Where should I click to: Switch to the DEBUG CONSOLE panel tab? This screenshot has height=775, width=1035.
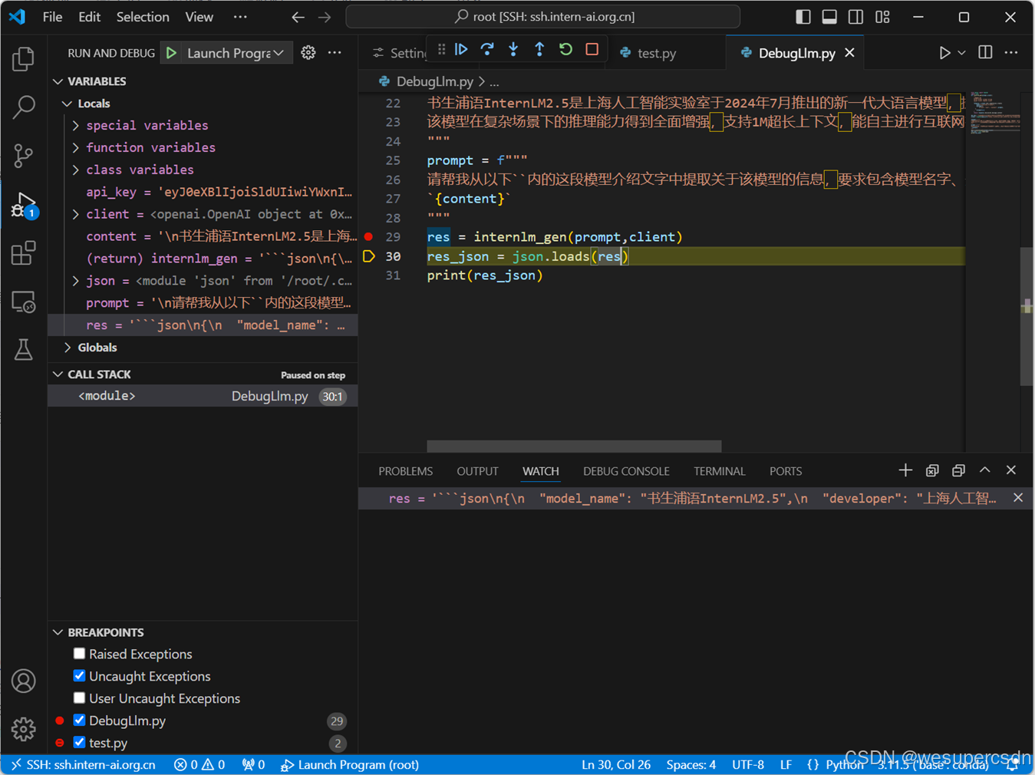[626, 471]
